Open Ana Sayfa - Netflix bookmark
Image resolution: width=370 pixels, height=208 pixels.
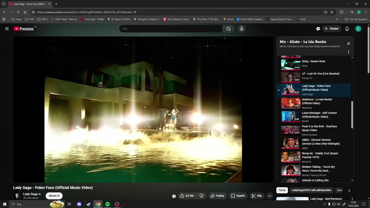pyautogui.click(x=93, y=19)
